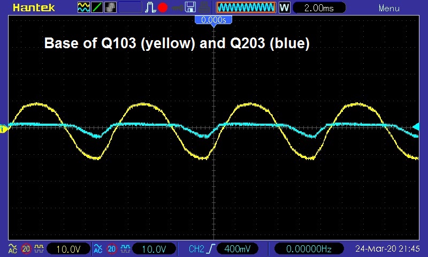Select the green diagonal line icon
Viewport: 428px width, 257px height.
pyautogui.click(x=97, y=7)
